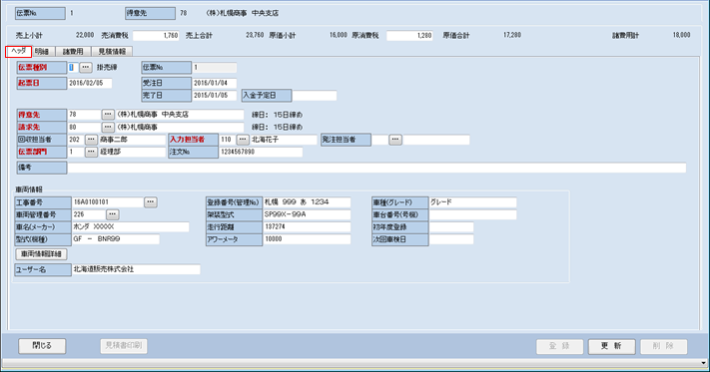The image size is (710, 372).
Task: Click the 原消費税 field showing 1,280
Action: coord(409,35)
